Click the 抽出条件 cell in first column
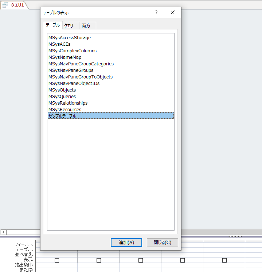 pyautogui.click(x=56, y=265)
